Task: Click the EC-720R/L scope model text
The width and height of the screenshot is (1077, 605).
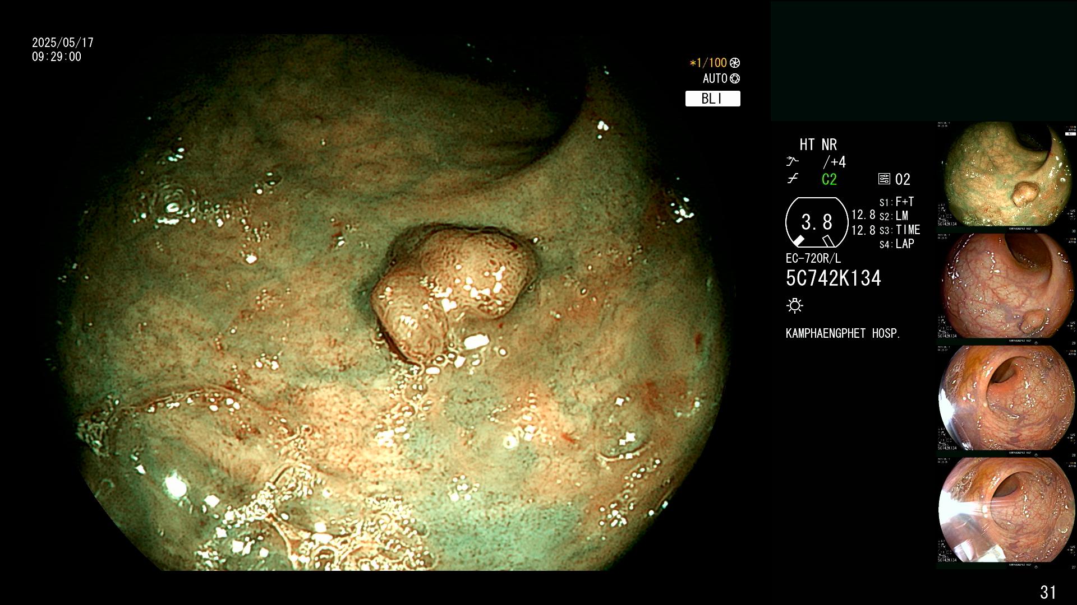Action: pos(813,259)
